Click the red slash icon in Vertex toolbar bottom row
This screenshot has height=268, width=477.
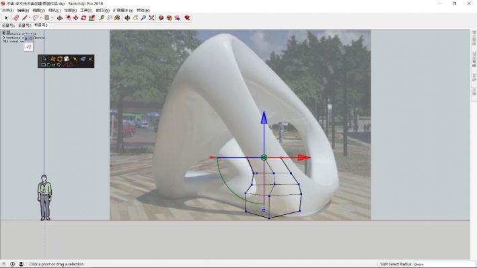click(65, 64)
